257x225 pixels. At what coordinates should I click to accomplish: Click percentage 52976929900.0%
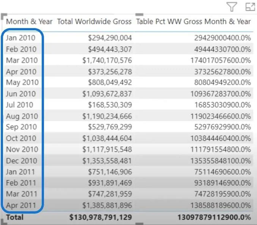tap(223, 127)
